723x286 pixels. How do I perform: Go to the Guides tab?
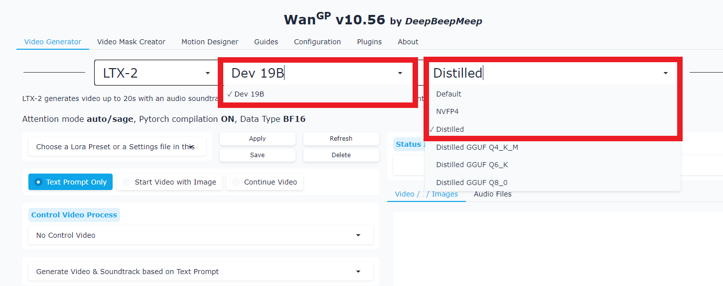pyautogui.click(x=266, y=42)
